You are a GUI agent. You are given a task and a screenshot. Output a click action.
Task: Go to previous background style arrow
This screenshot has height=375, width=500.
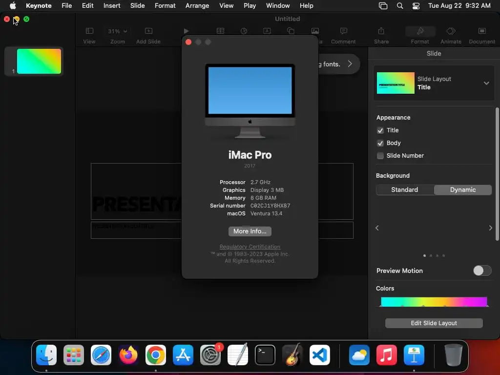(x=377, y=228)
